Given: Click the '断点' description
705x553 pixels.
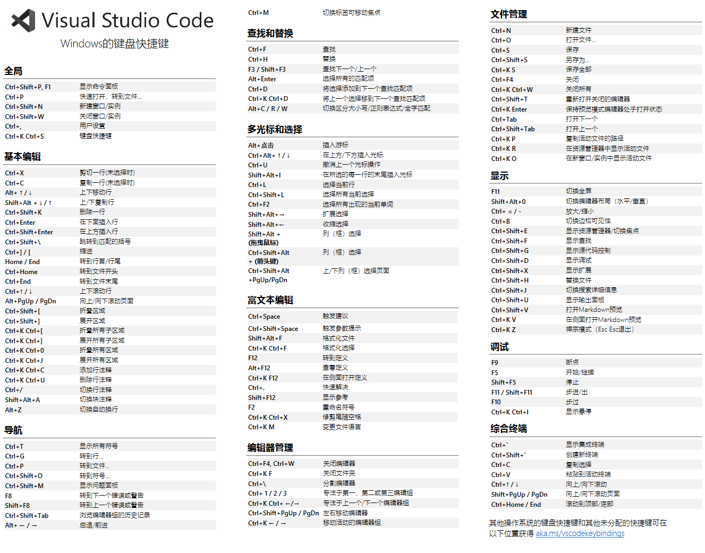Looking at the screenshot, I should click(572, 362).
